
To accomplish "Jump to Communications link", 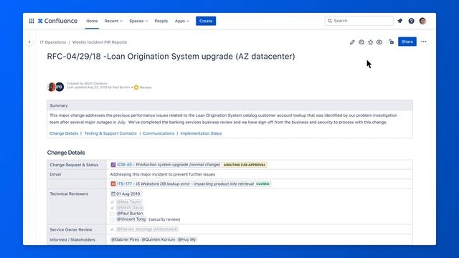I will pos(158,133).
